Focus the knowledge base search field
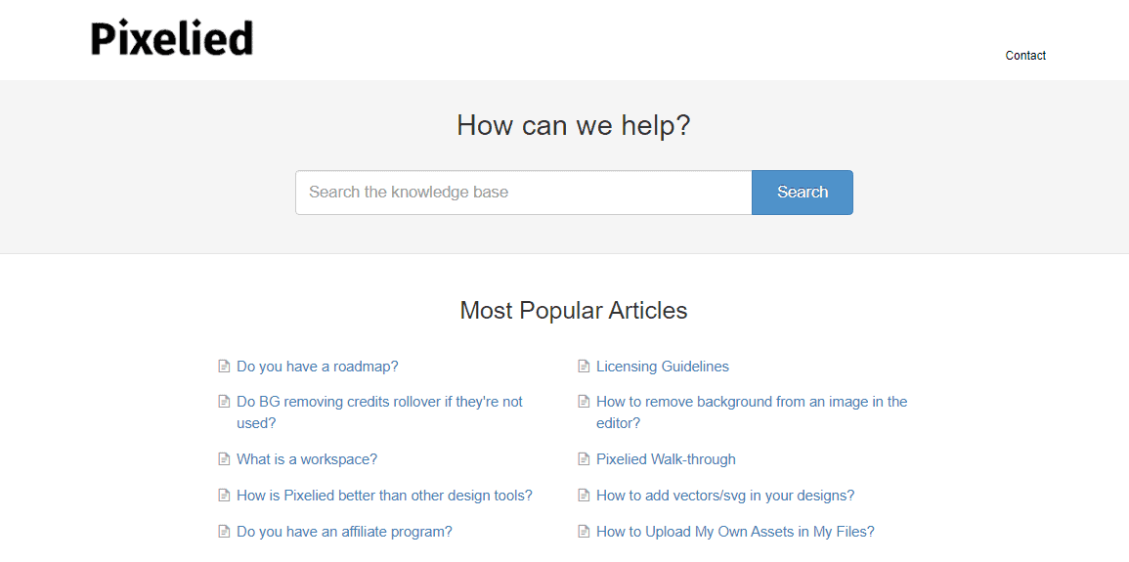The image size is (1129, 562). [523, 193]
